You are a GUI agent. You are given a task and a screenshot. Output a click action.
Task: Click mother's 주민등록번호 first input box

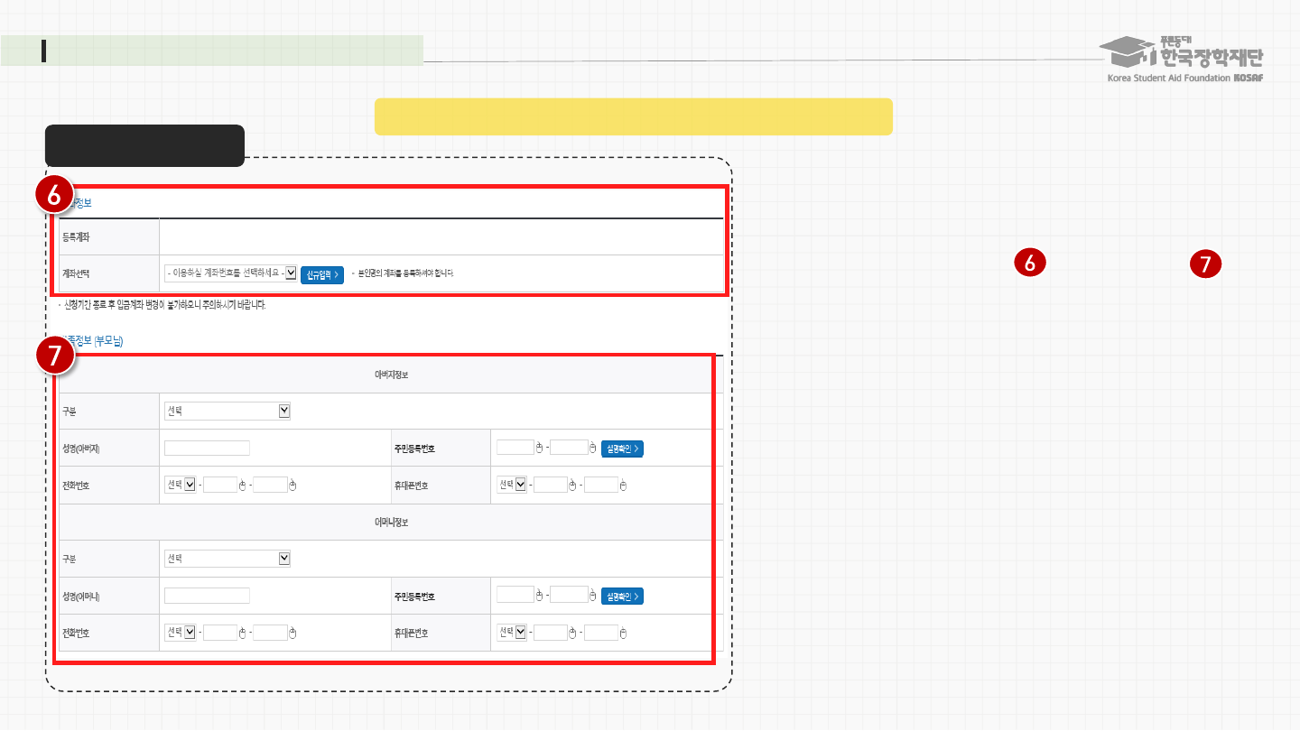[515, 595]
